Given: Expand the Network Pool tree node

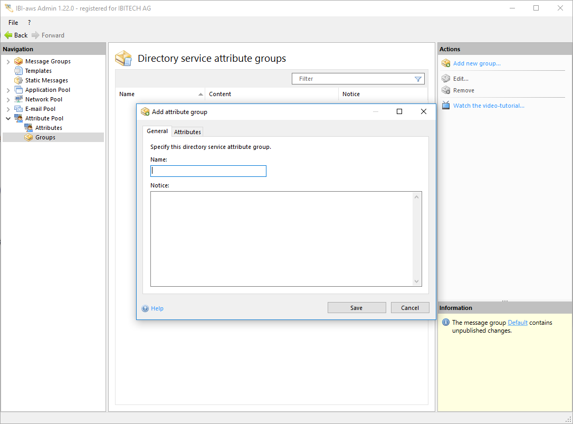Looking at the screenshot, I should (8, 100).
